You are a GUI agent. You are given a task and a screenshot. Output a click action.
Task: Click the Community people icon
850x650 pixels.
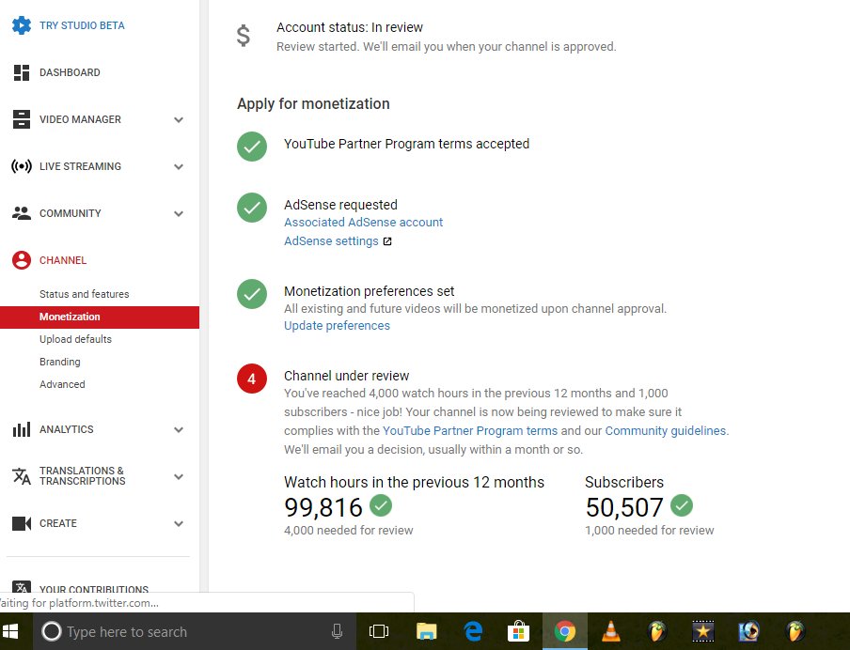(x=22, y=213)
